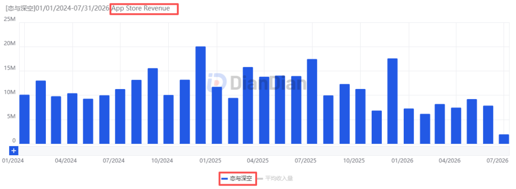Select the July 2025 revenue bar
Screen dimensions: 516x189
click(312, 101)
